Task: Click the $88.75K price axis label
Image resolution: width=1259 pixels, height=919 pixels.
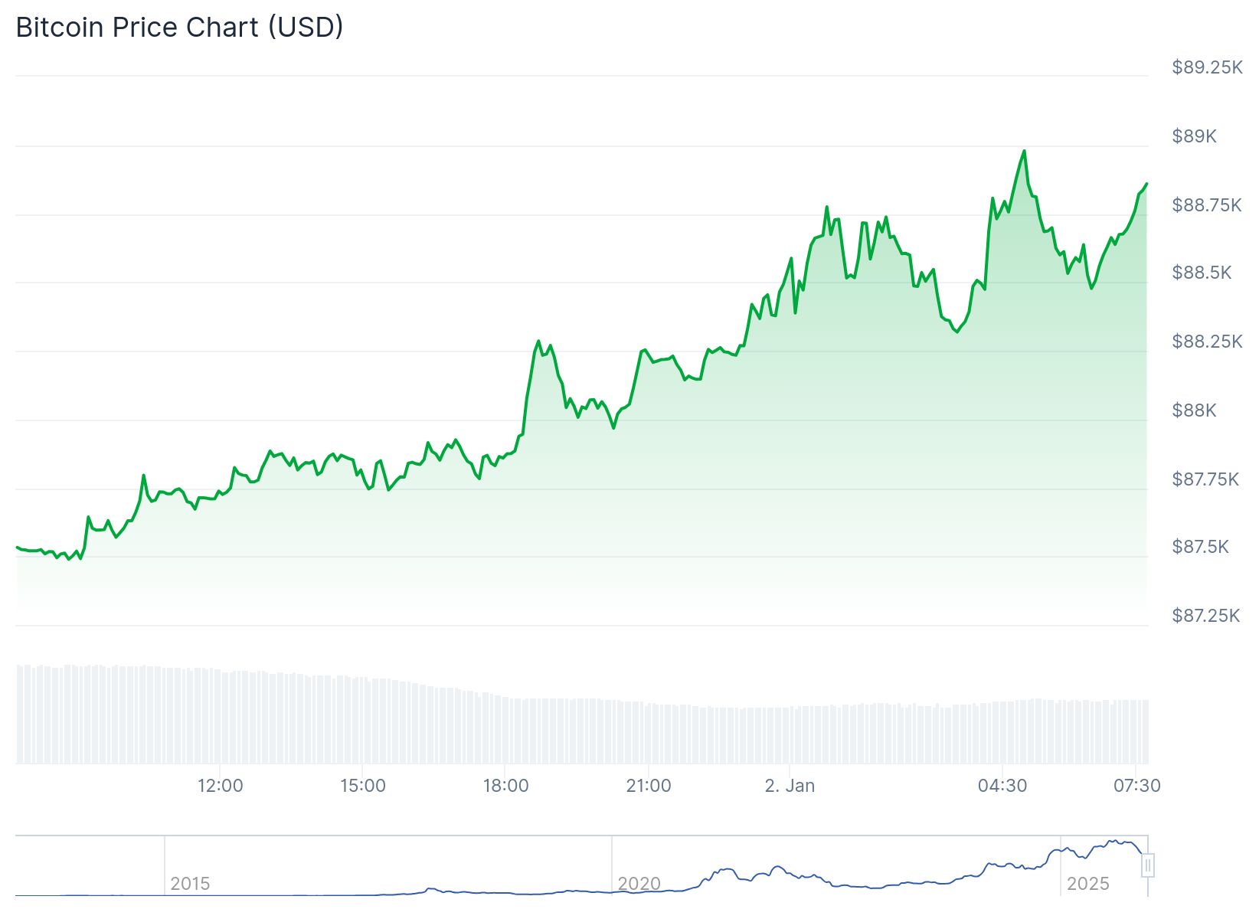Action: point(1206,205)
